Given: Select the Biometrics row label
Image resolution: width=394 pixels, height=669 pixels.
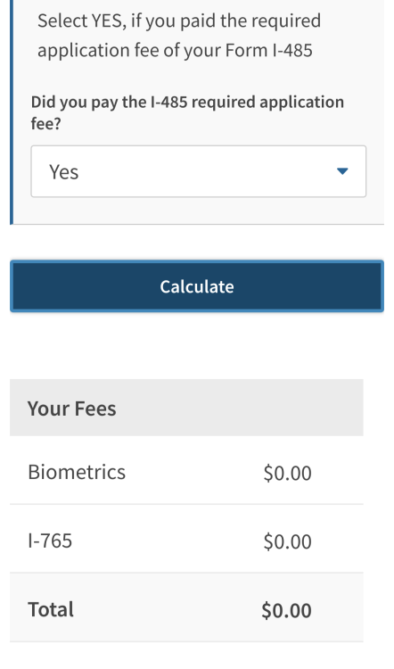Looking at the screenshot, I should point(77,472).
